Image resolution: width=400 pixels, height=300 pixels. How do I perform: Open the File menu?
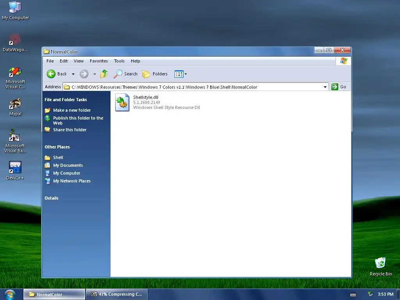click(x=50, y=61)
